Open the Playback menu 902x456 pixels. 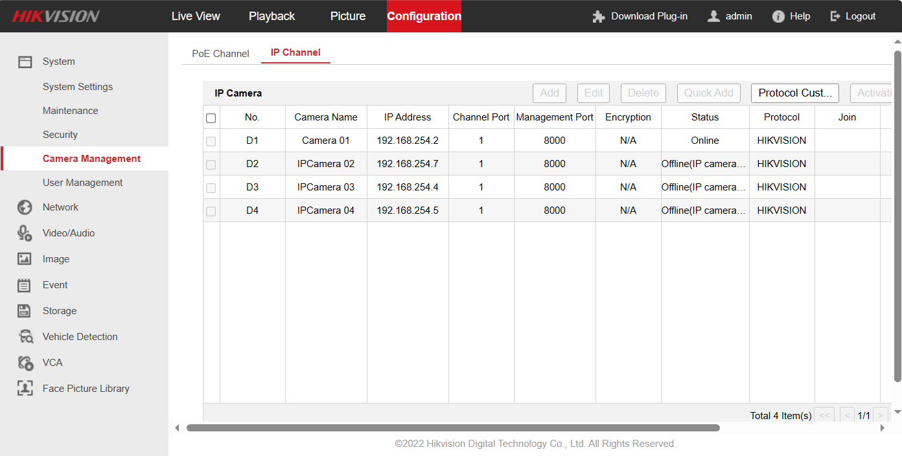(x=272, y=16)
